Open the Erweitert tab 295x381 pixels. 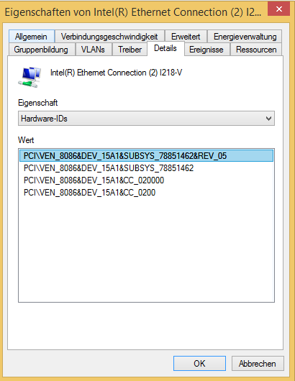tap(186, 37)
